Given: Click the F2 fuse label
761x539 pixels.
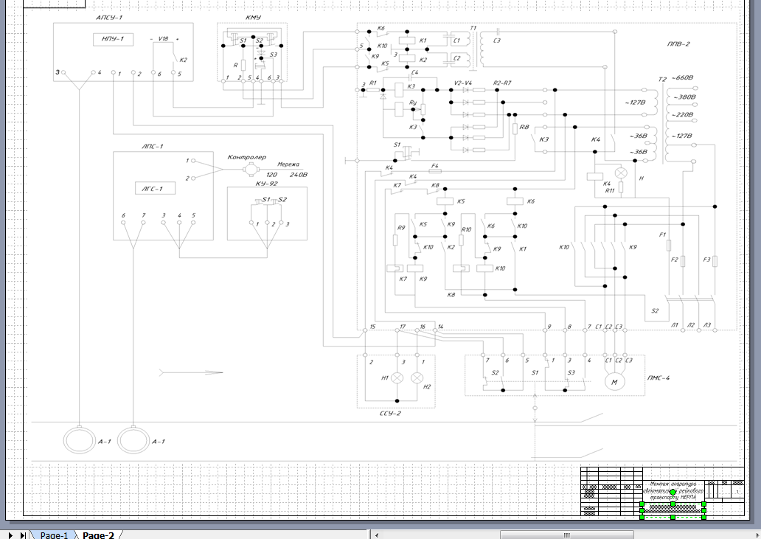Looking at the screenshot, I should pyautogui.click(x=674, y=260).
